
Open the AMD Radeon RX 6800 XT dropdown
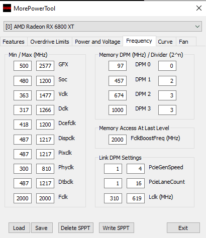[x=102, y=27]
